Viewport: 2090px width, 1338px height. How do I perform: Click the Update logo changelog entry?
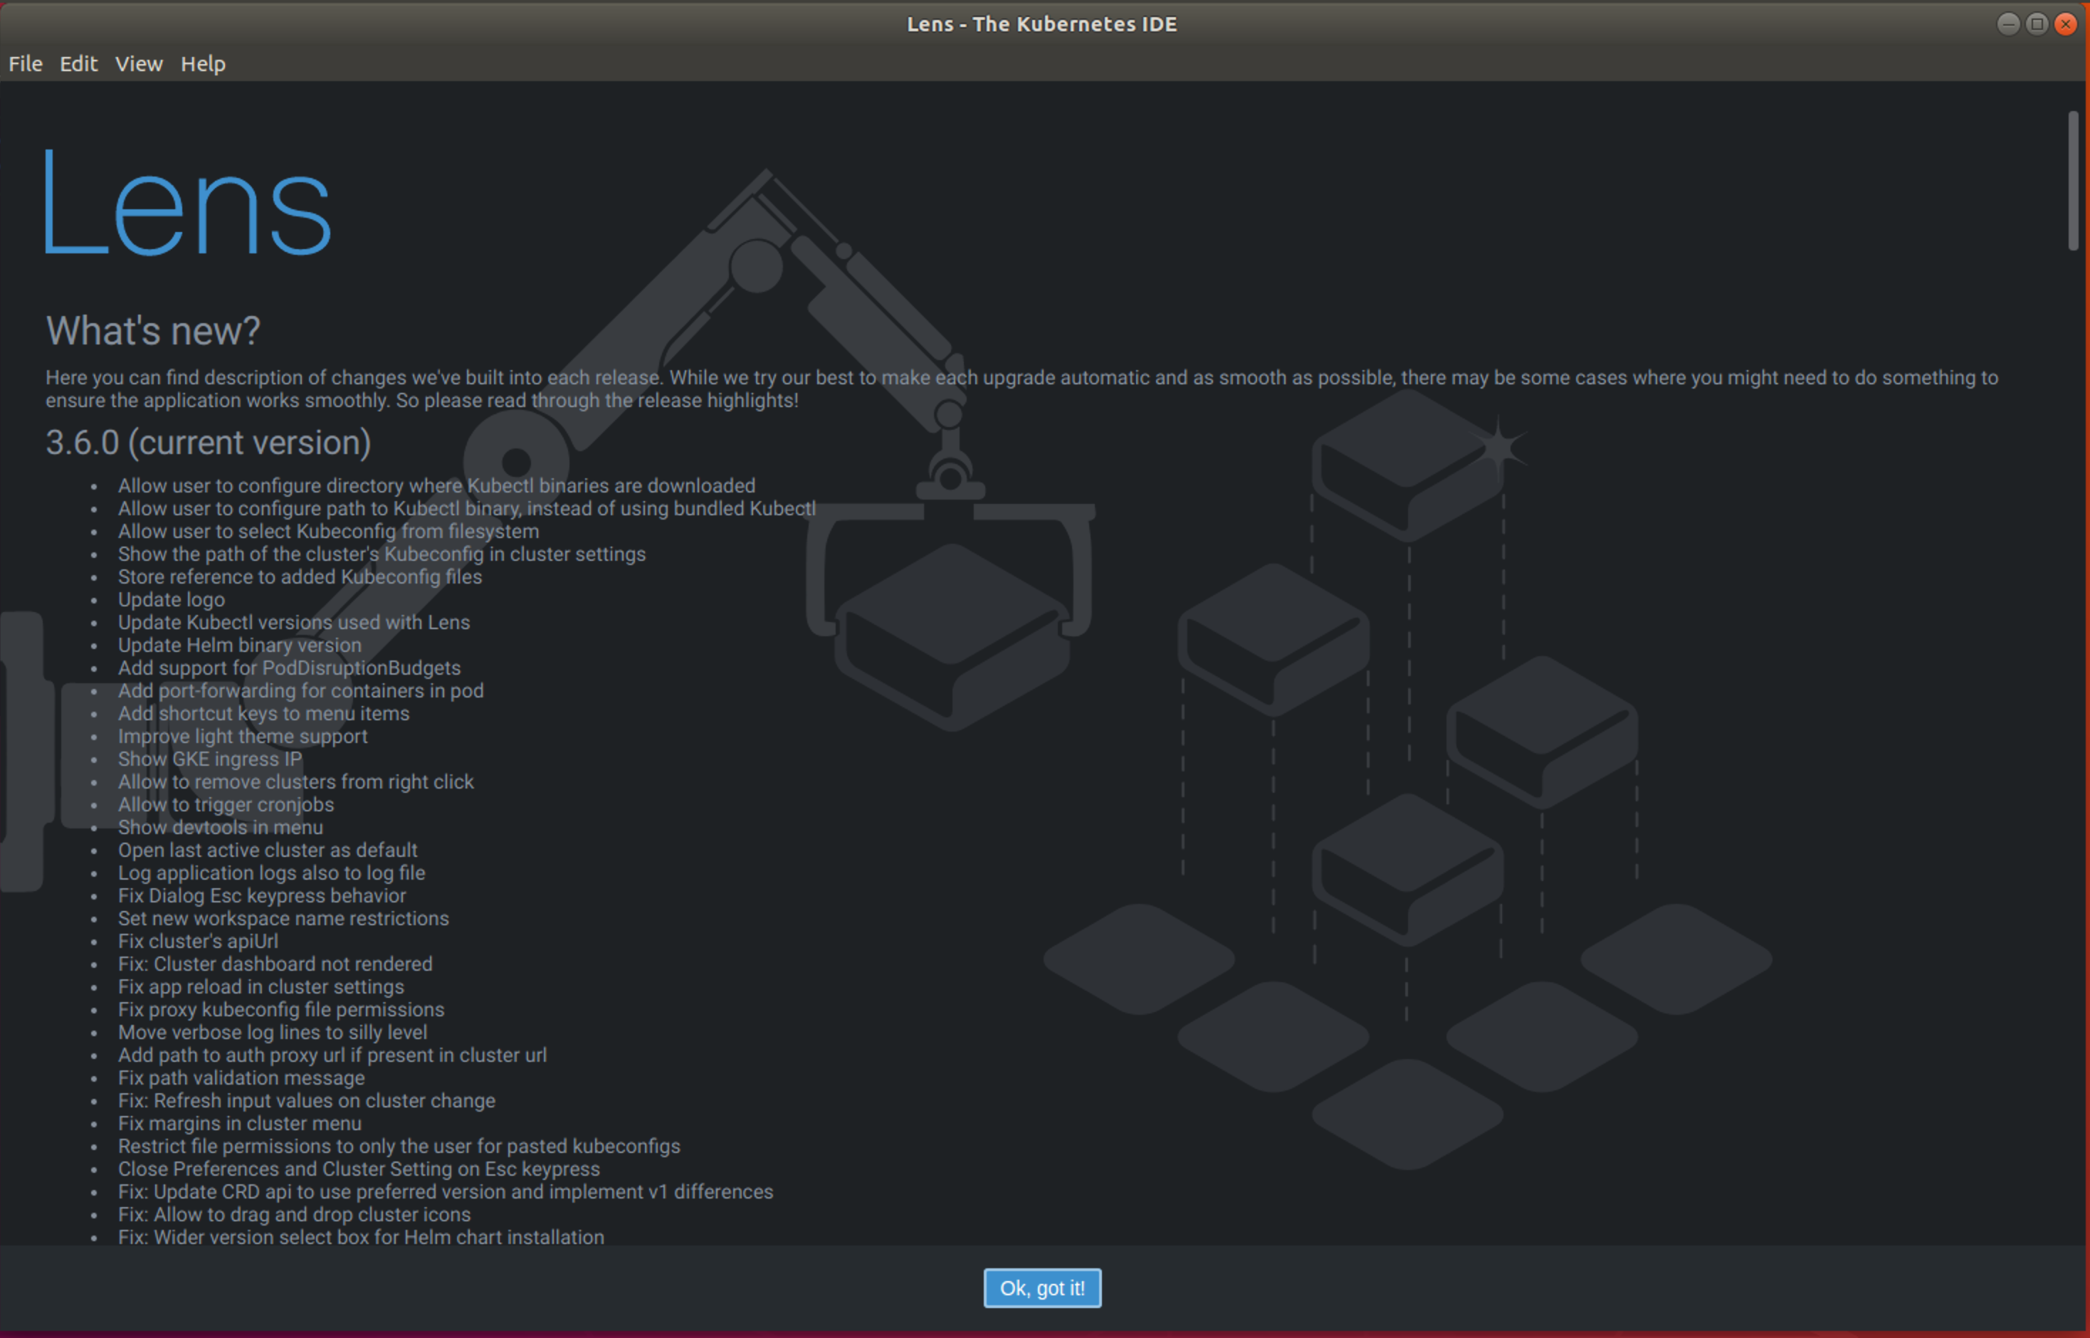point(170,599)
